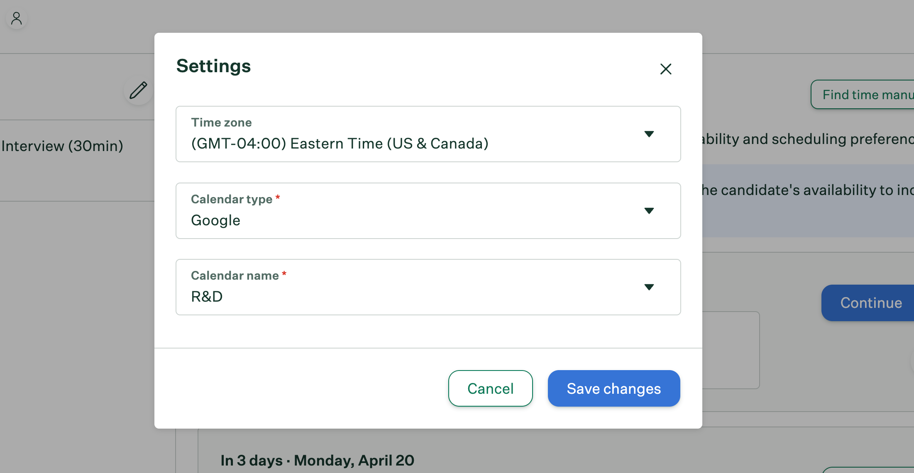Click the user profile icon top left
The image size is (914, 473).
coord(16,18)
